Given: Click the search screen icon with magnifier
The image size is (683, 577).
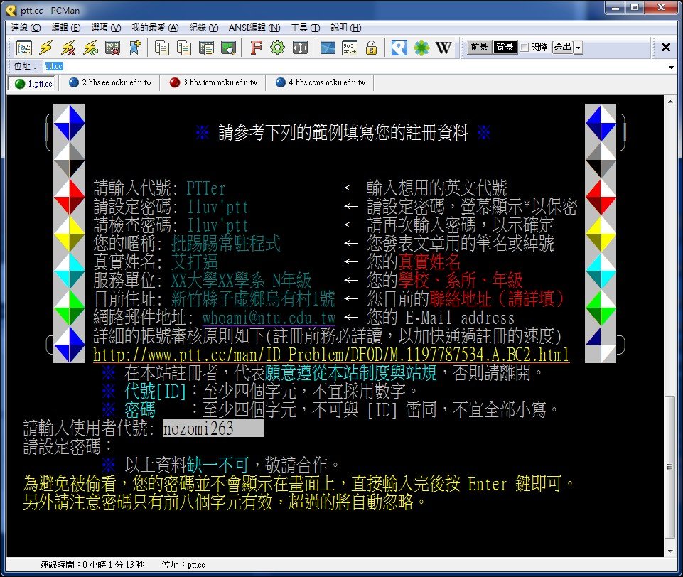Looking at the screenshot, I should pyautogui.click(x=228, y=48).
